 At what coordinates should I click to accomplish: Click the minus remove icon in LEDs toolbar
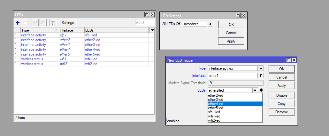(x=26, y=22)
